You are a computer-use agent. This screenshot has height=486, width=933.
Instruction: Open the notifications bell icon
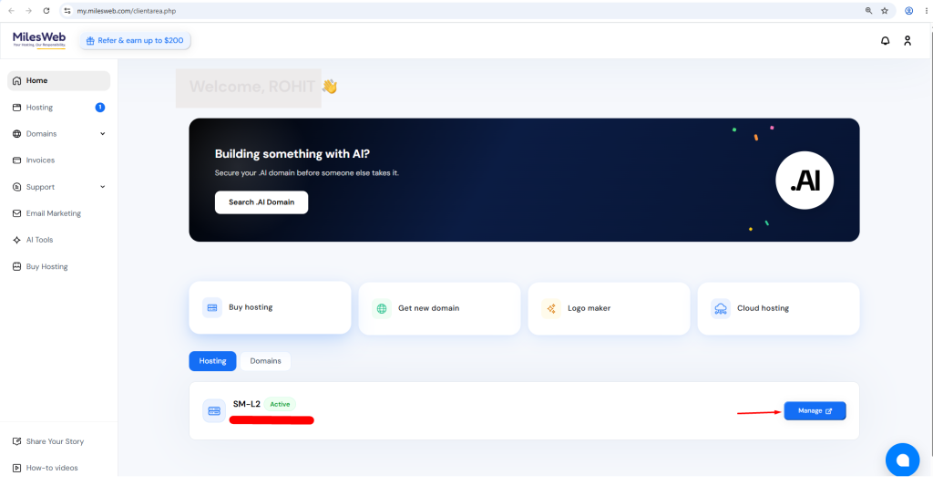pyautogui.click(x=885, y=40)
